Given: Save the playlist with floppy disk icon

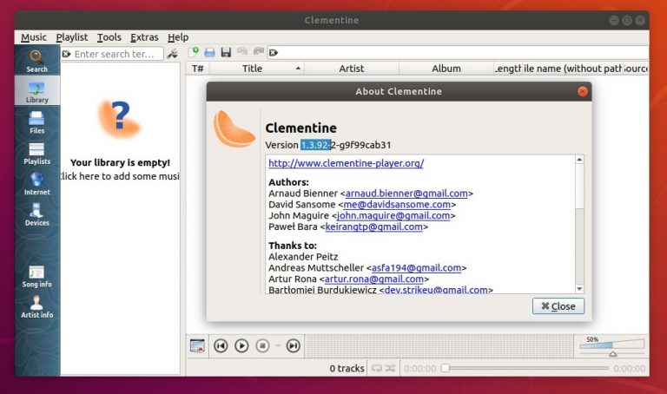Looking at the screenshot, I should (x=226, y=52).
